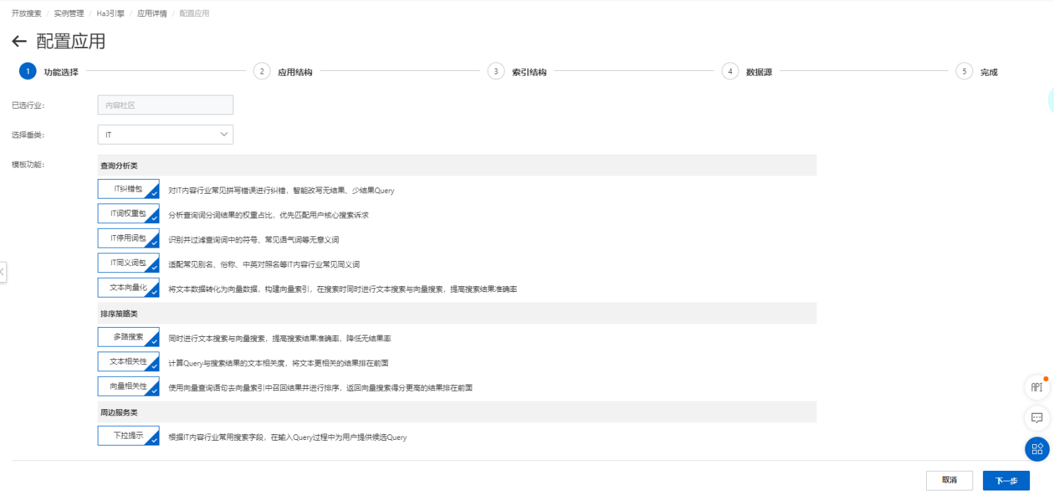Viewport: 1054px width, 501px height.
Task: Click the 下拉提示 description text
Action: [287, 437]
